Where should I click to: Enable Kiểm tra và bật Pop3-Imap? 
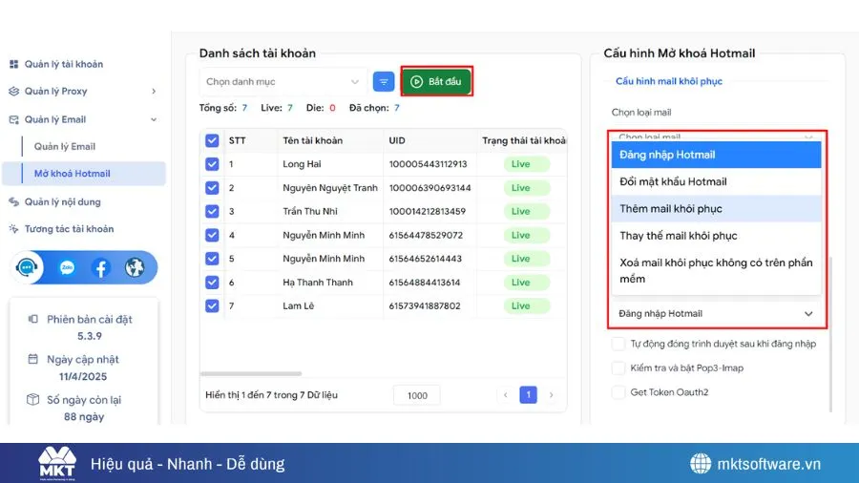tap(618, 368)
